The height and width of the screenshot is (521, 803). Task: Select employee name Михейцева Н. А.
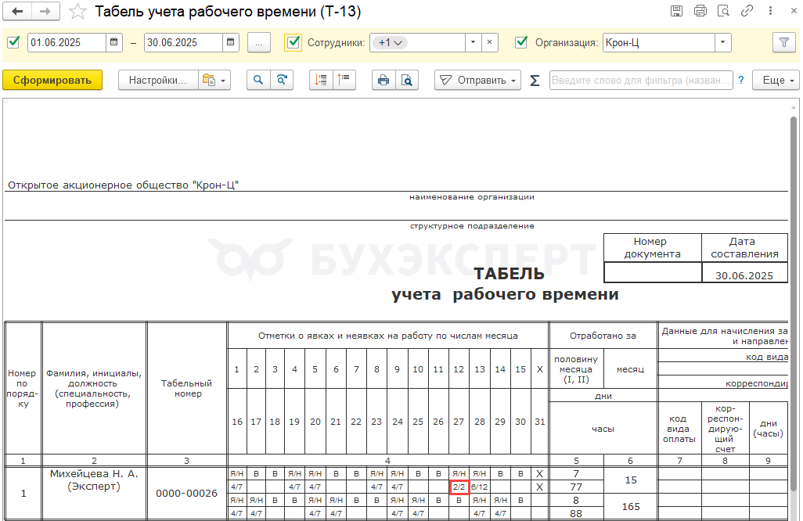pyautogui.click(x=94, y=474)
